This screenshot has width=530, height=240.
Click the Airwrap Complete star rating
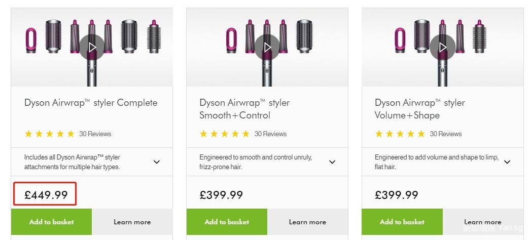click(49, 134)
